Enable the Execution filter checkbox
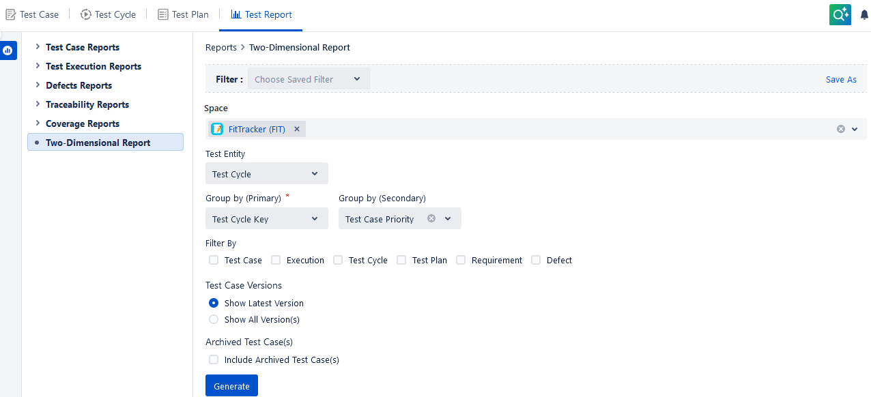 (276, 260)
